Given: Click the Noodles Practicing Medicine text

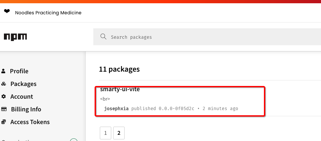Looking at the screenshot, I should (48, 13).
